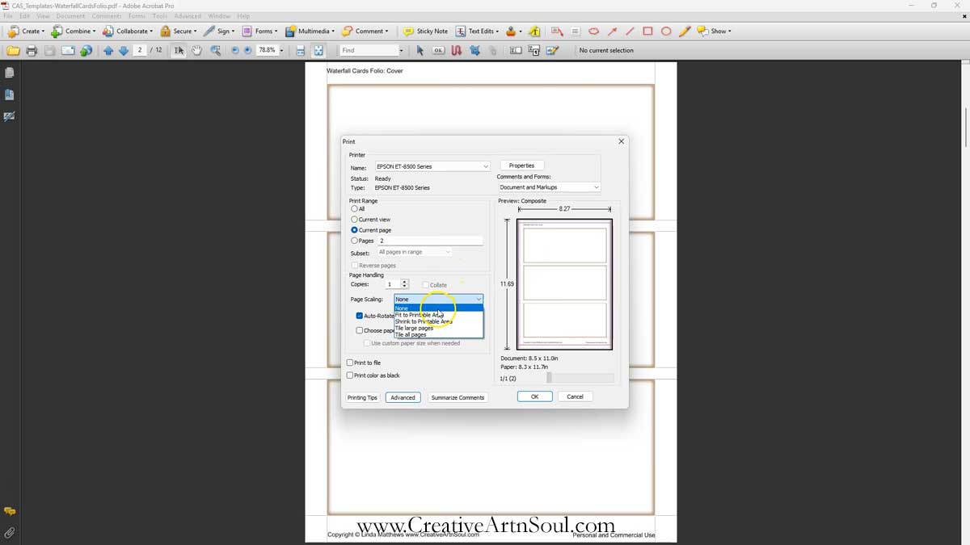Enable the Choose paper source checkbox
The width and height of the screenshot is (970, 545).
pyautogui.click(x=360, y=330)
